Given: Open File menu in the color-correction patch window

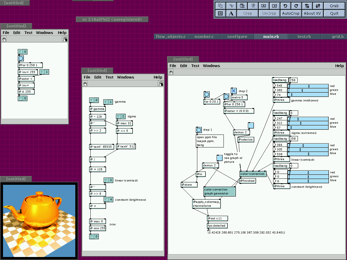Looking at the screenshot, I should tap(173, 66).
